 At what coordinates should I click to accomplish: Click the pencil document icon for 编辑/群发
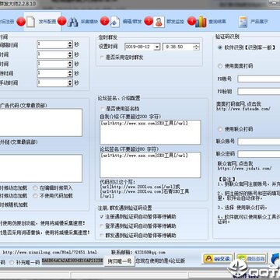115,22
